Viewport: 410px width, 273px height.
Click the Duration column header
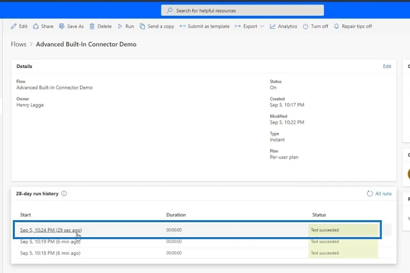(x=176, y=215)
